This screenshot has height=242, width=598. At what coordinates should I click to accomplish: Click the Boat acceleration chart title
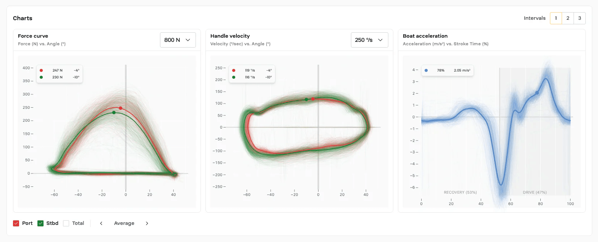pos(425,36)
